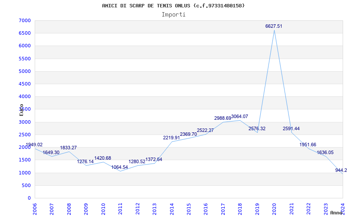Select the 2988.69 data label
347x217 pixels.
tap(223, 118)
